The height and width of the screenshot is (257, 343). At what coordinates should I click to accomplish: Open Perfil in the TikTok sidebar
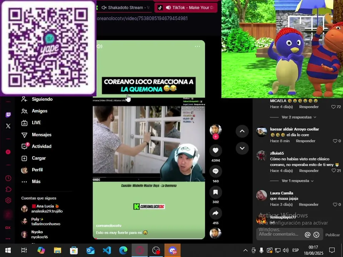coord(32,170)
